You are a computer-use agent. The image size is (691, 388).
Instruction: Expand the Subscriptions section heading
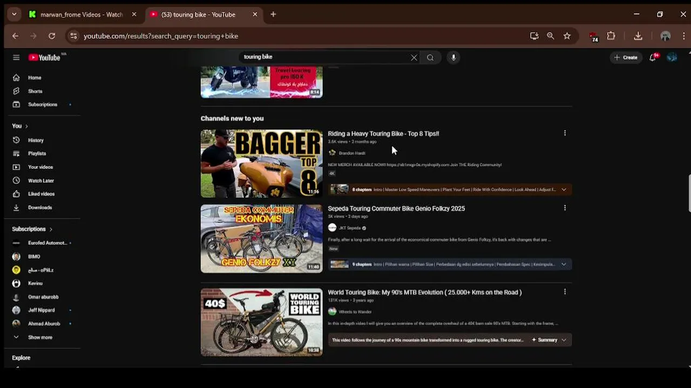[32, 229]
